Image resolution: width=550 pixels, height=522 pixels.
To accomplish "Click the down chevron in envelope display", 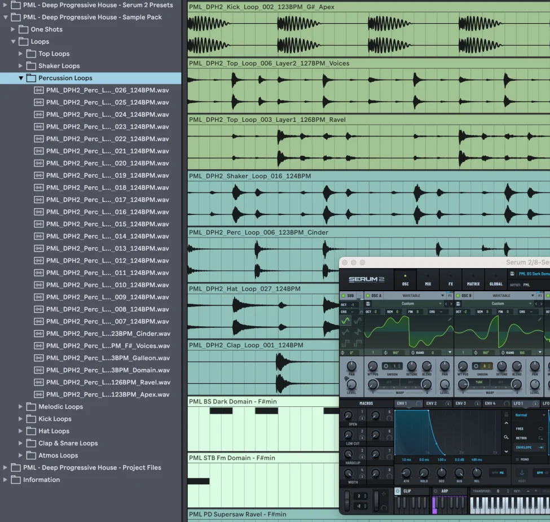I will point(506,451).
